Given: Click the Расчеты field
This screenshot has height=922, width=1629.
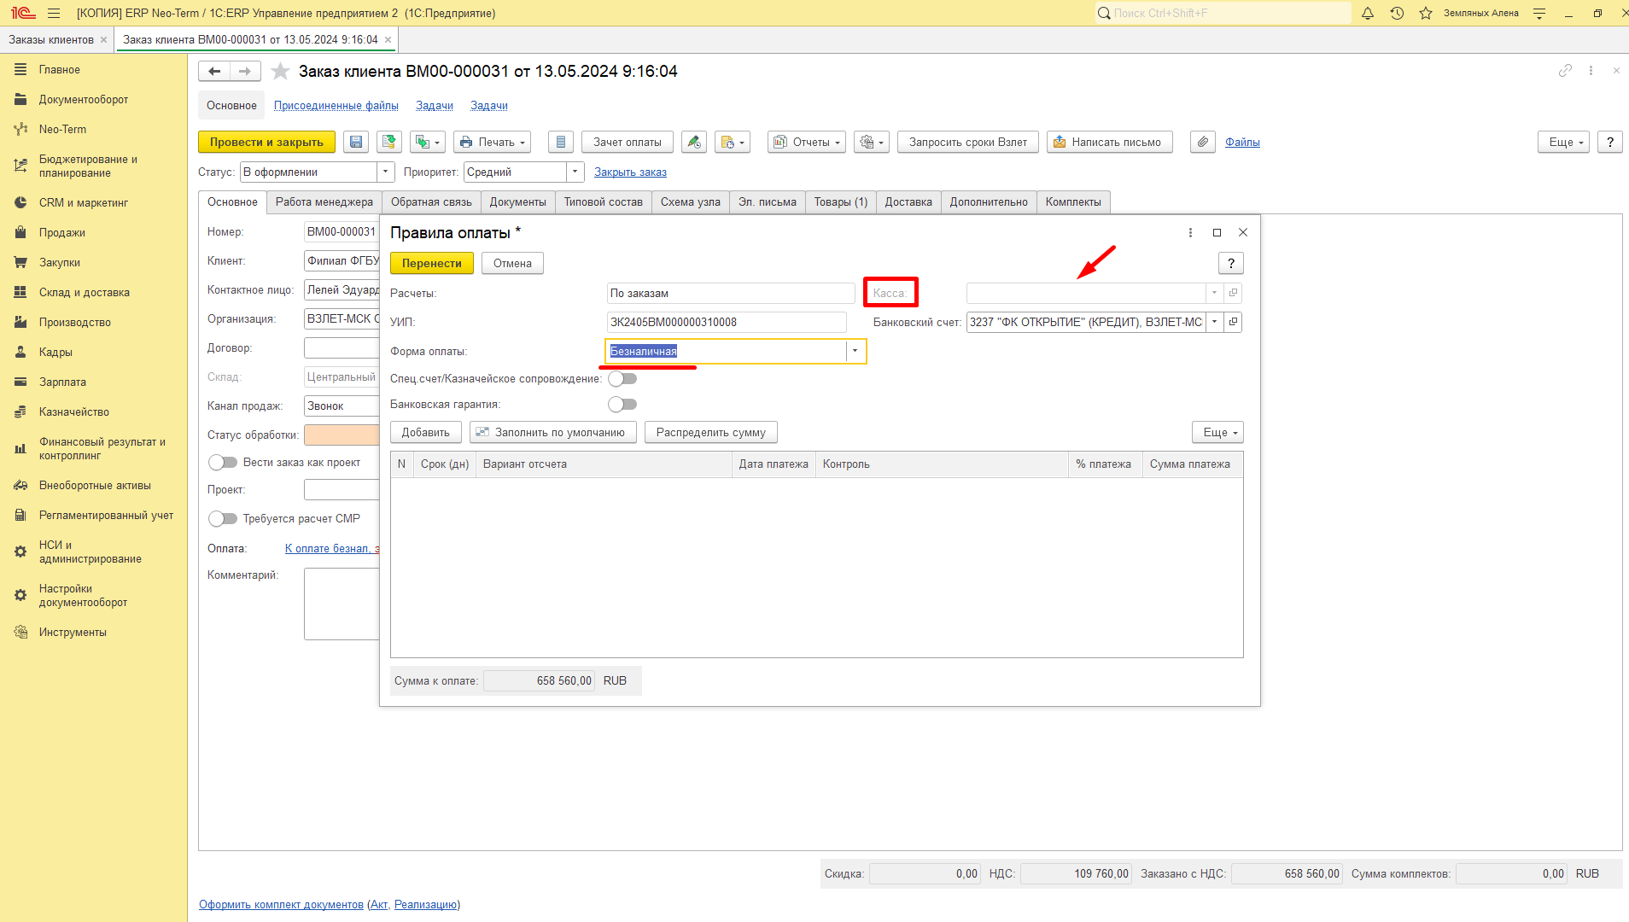Looking at the screenshot, I should coord(731,293).
